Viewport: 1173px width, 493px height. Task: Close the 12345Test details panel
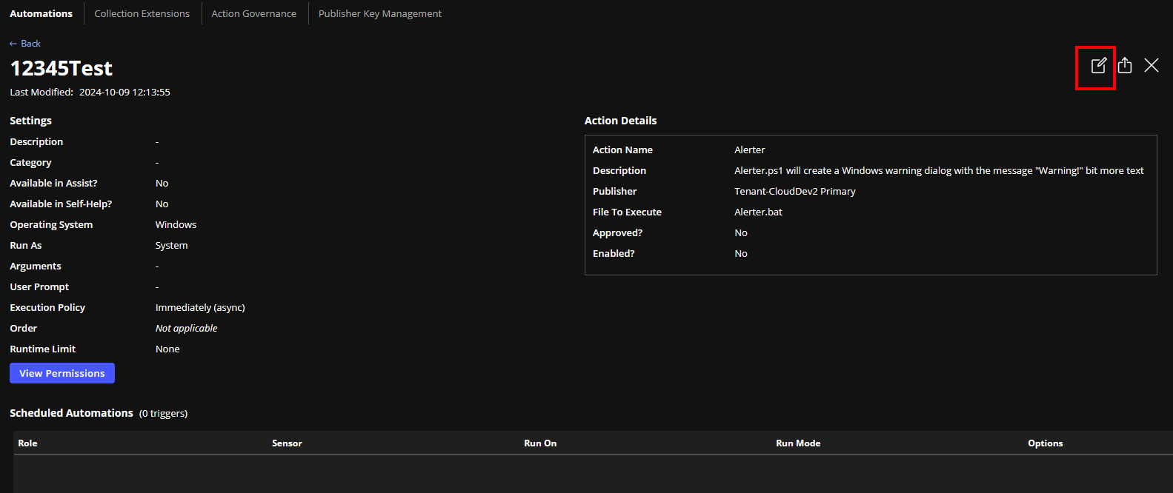pyautogui.click(x=1151, y=66)
